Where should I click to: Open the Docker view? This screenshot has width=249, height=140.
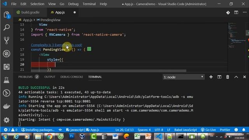point(7,106)
